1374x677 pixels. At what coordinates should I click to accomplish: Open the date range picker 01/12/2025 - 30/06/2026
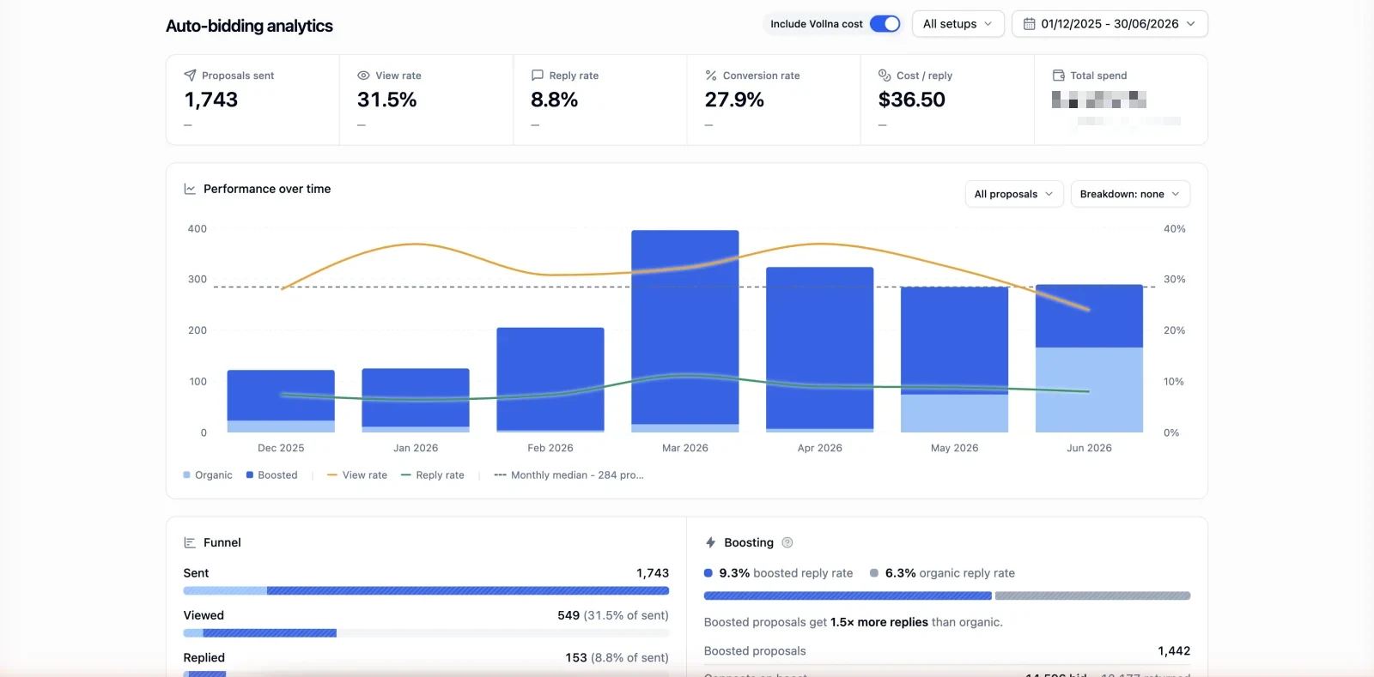1110,24
